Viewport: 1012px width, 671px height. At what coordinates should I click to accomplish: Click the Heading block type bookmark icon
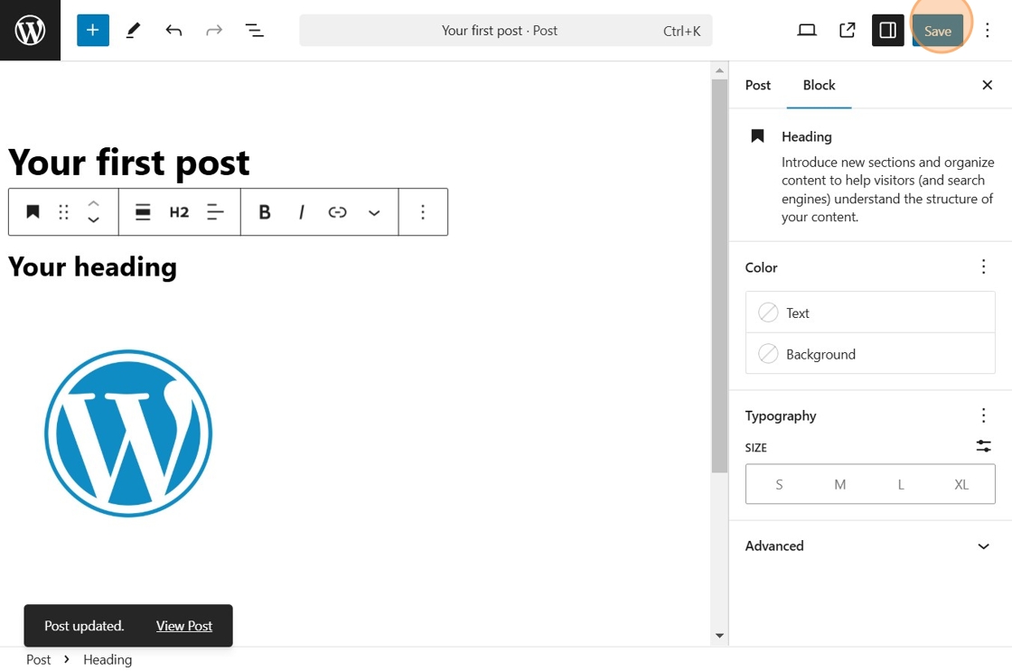(33, 211)
